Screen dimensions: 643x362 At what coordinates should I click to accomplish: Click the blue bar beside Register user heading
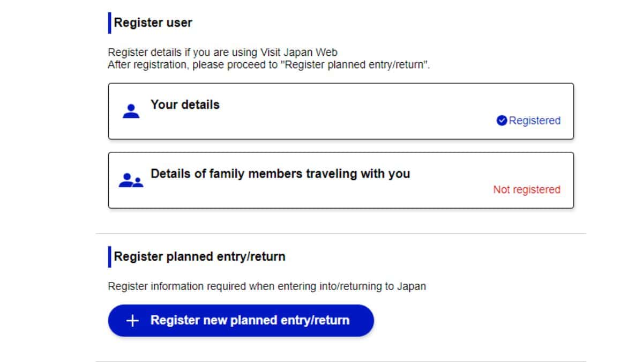pos(110,22)
